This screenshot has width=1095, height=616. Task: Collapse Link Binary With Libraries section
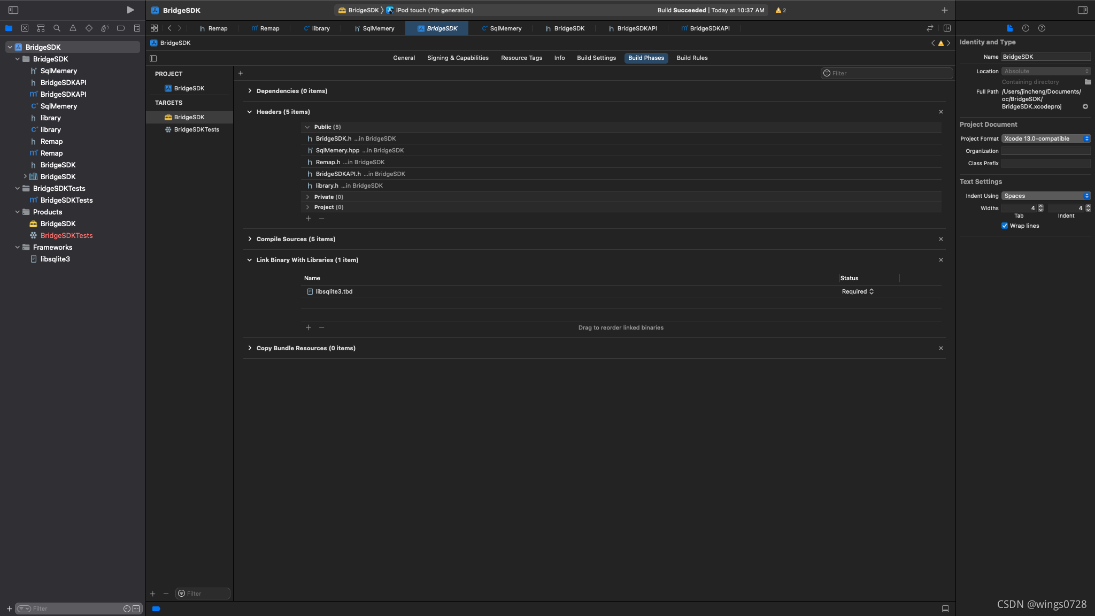click(250, 260)
